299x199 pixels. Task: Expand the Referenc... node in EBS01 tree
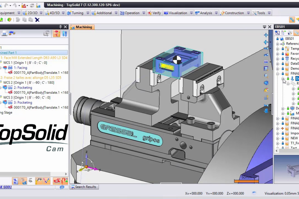click(x=277, y=44)
